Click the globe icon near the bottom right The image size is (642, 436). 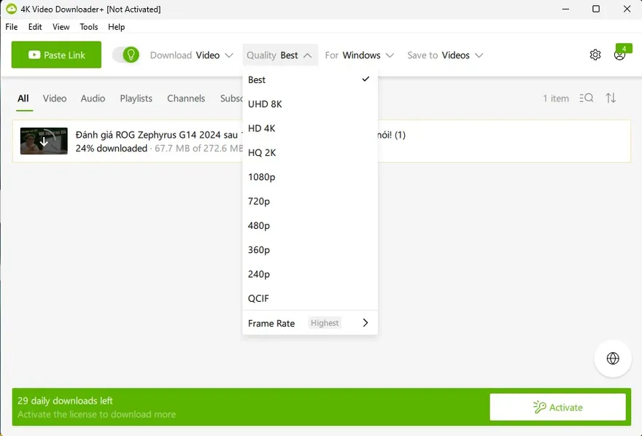click(612, 358)
